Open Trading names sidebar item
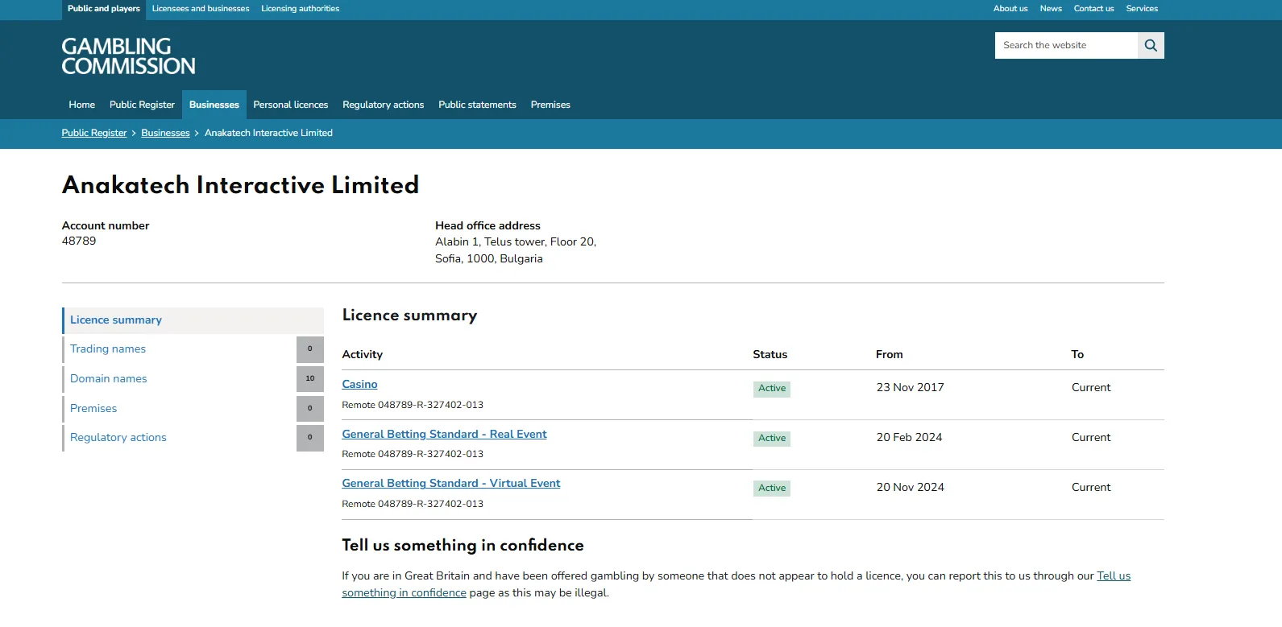Viewport: 1282px width, 627px height. tap(193, 349)
